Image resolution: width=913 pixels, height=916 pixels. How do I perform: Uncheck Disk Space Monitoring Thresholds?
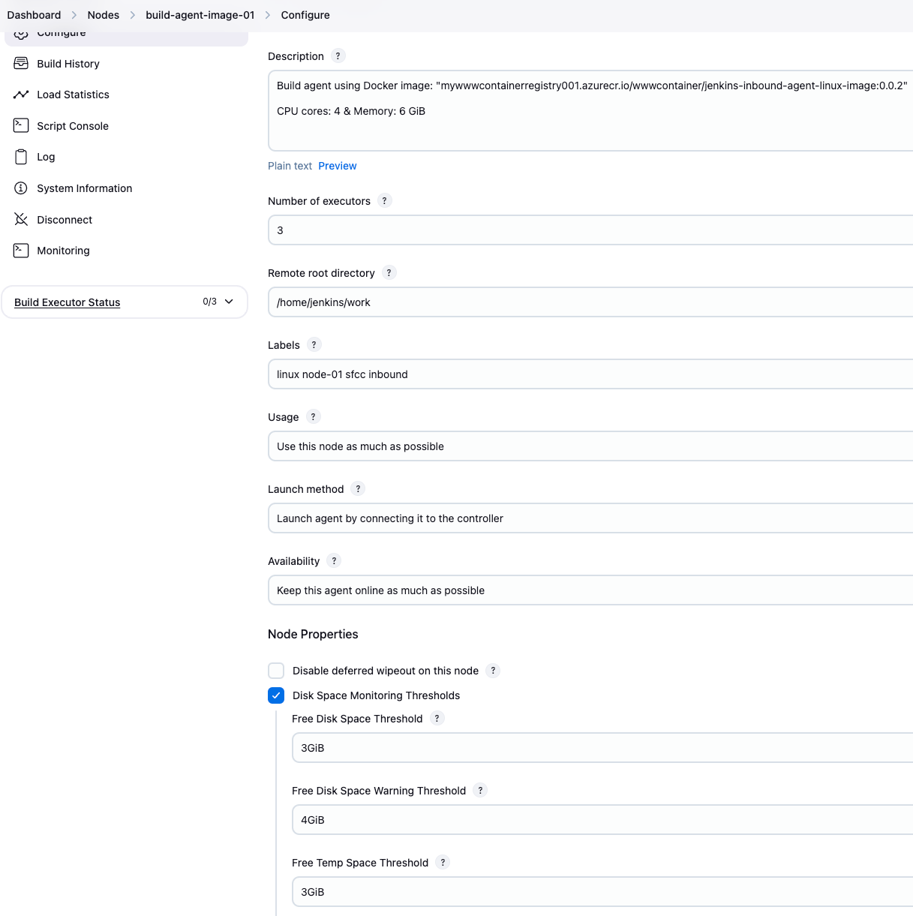coord(276,695)
